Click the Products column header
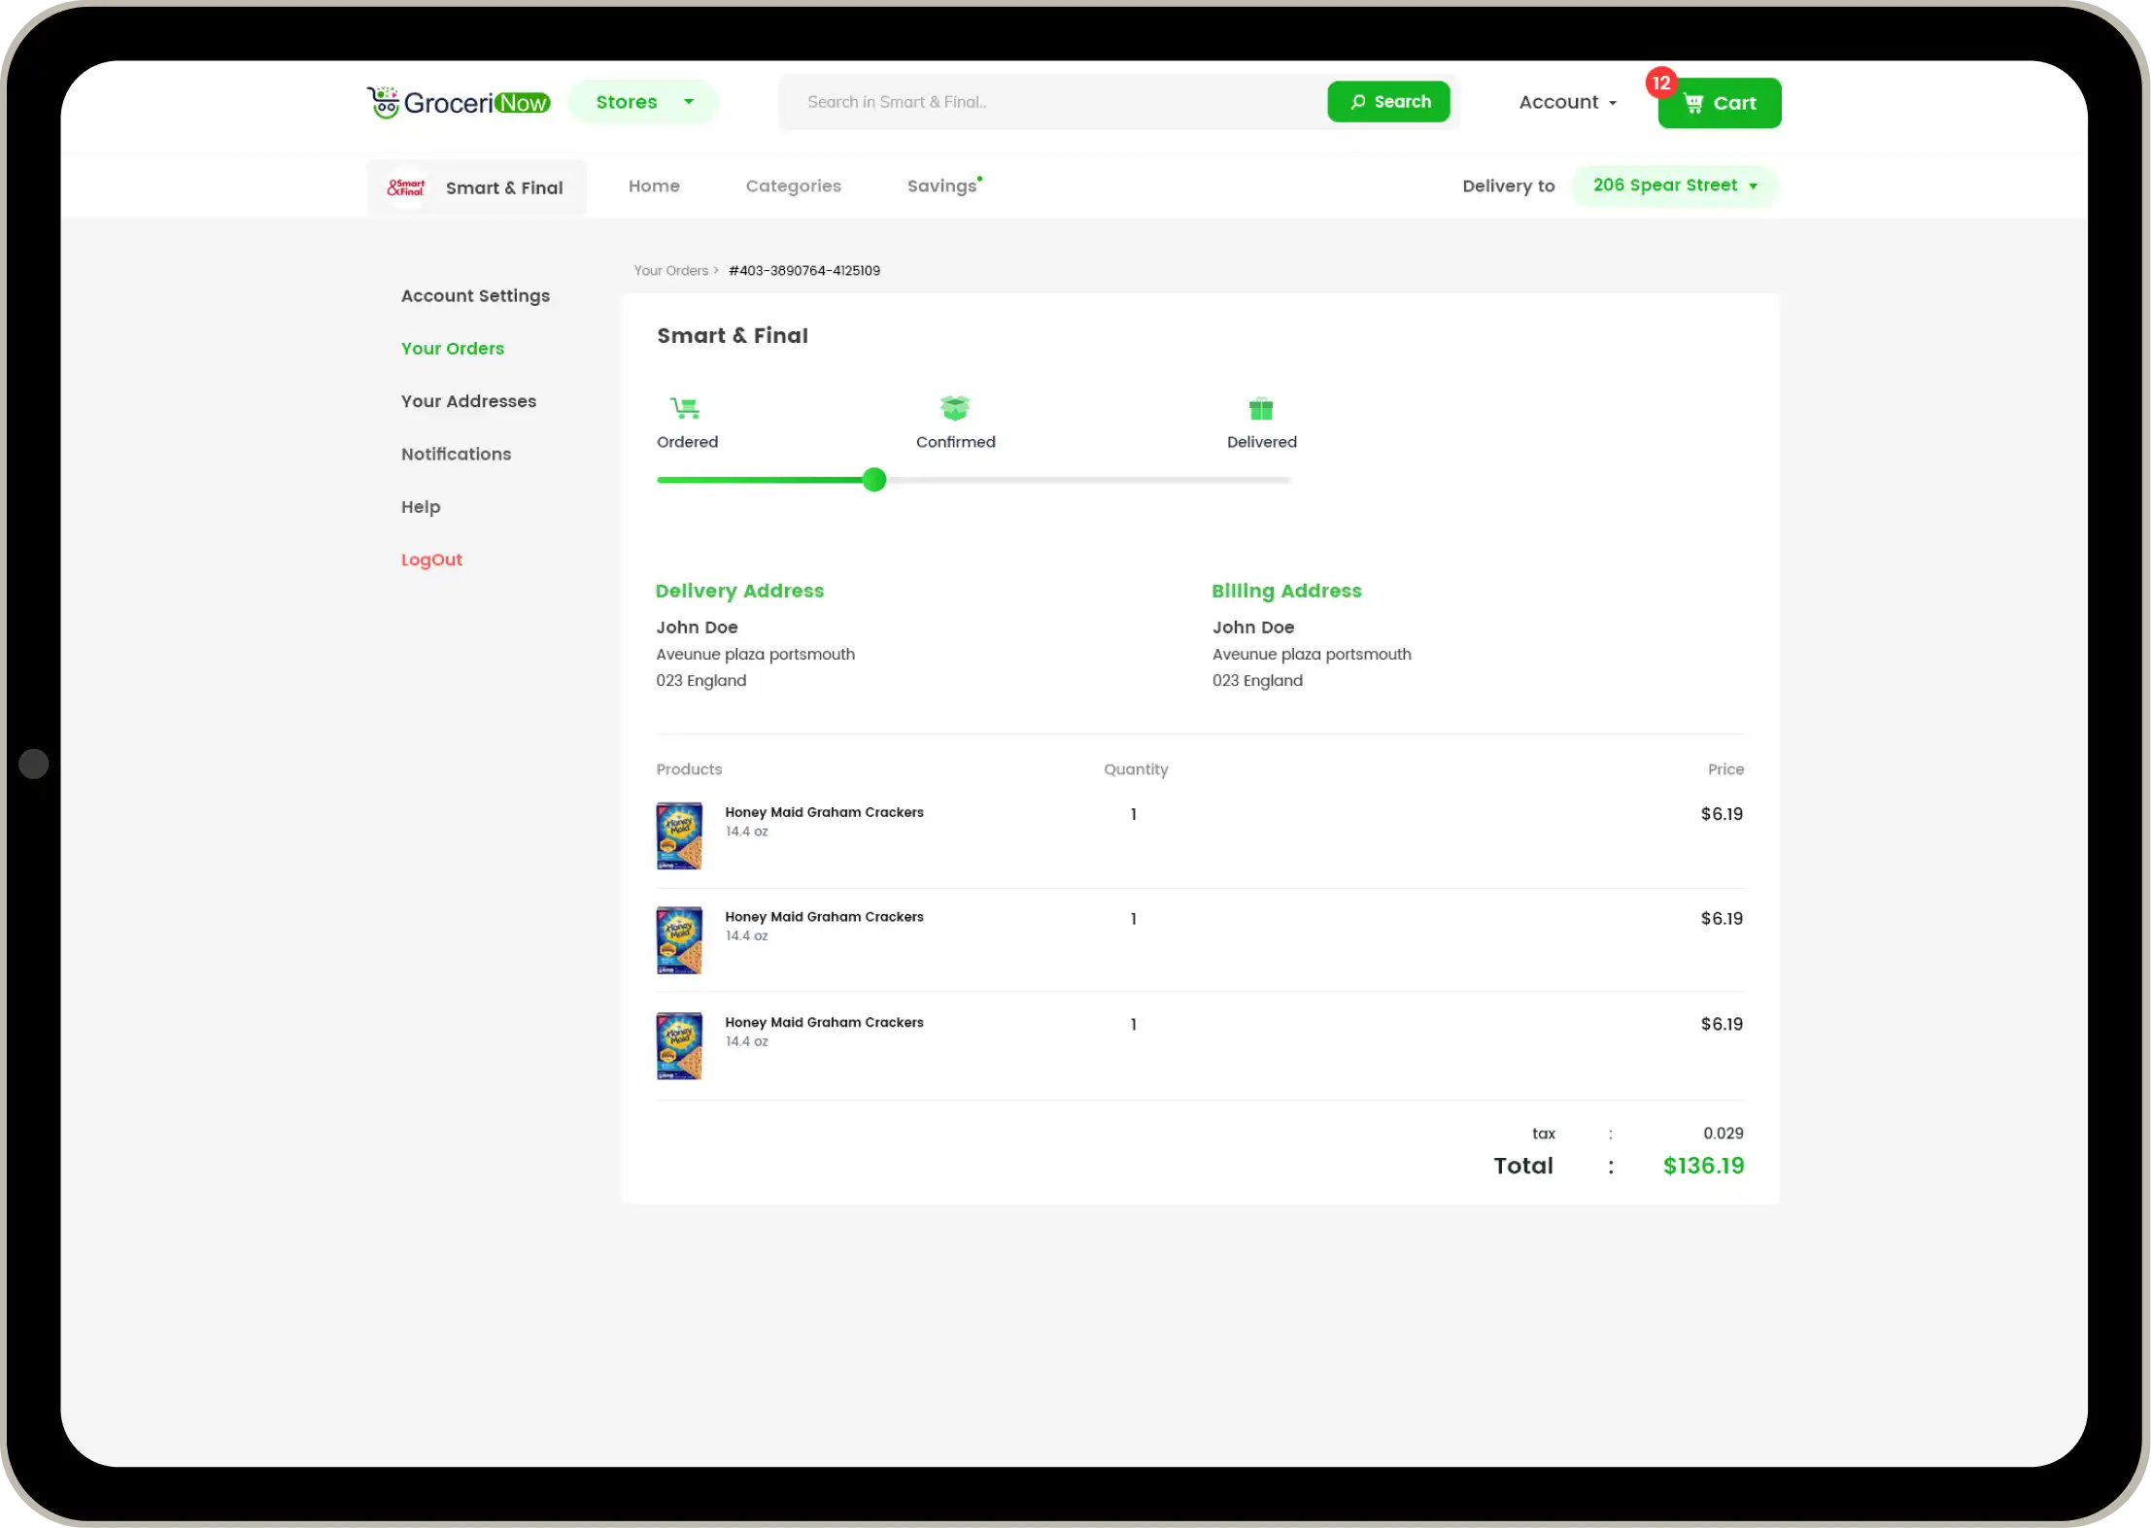 [689, 769]
